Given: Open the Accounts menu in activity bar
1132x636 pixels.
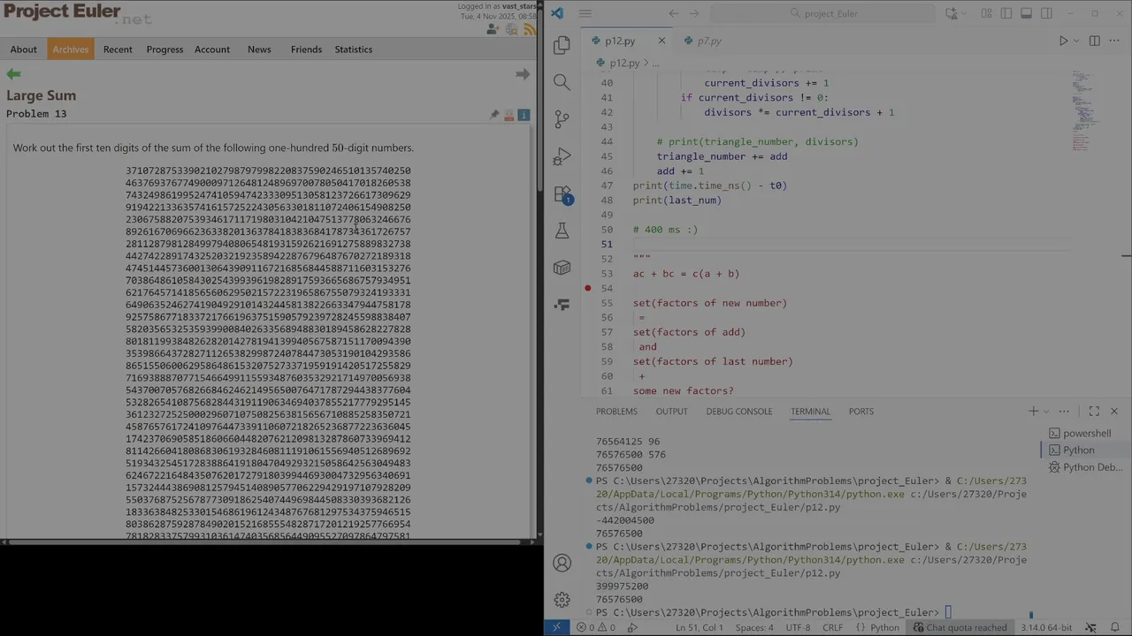Looking at the screenshot, I should [x=562, y=563].
